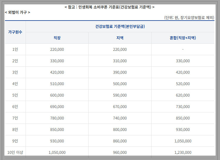The width and height of the screenshot is (220, 160).
Task: Click 220,000 in the 직장 column
Action: tap(57, 49)
